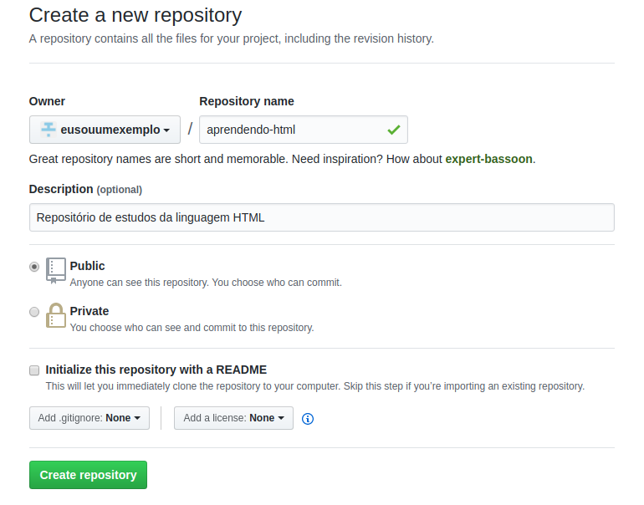Click the green checkmark in the name field
Viewport: 644px width, 505px height.
pos(393,130)
